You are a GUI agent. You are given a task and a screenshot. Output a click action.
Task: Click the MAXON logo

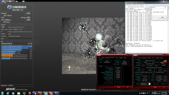[x=10, y=89]
